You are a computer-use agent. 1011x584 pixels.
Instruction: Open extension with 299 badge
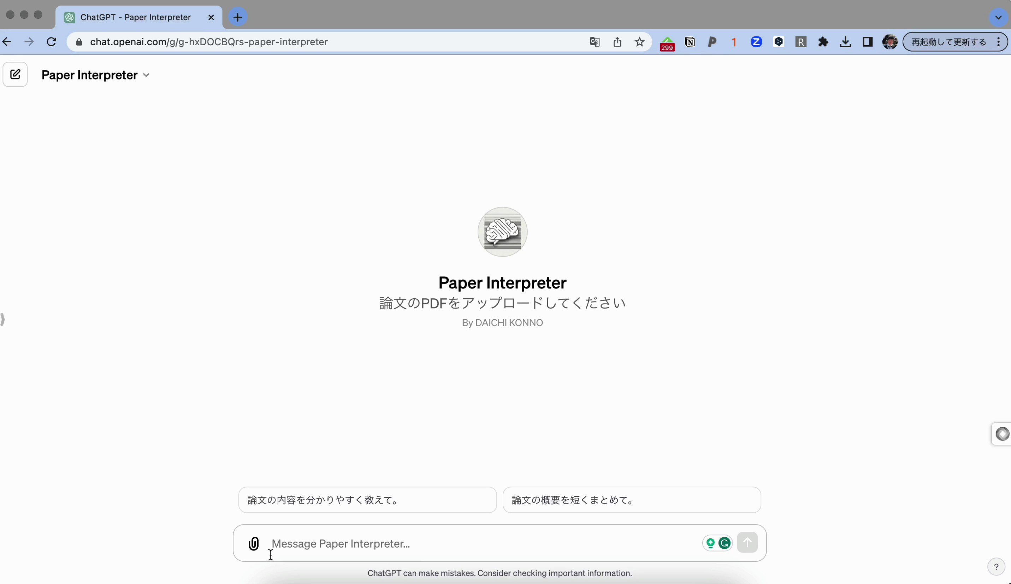tap(667, 43)
